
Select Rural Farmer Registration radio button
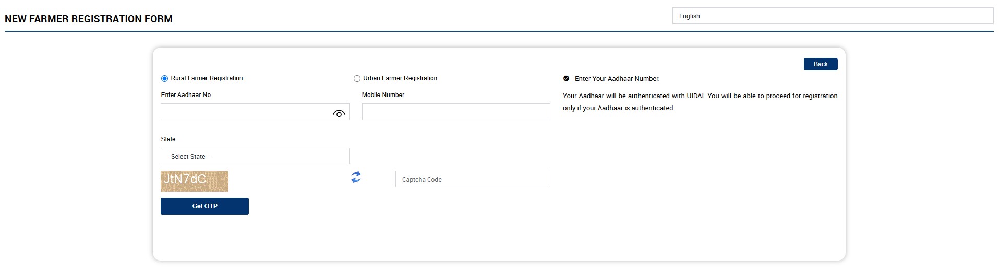coord(164,78)
